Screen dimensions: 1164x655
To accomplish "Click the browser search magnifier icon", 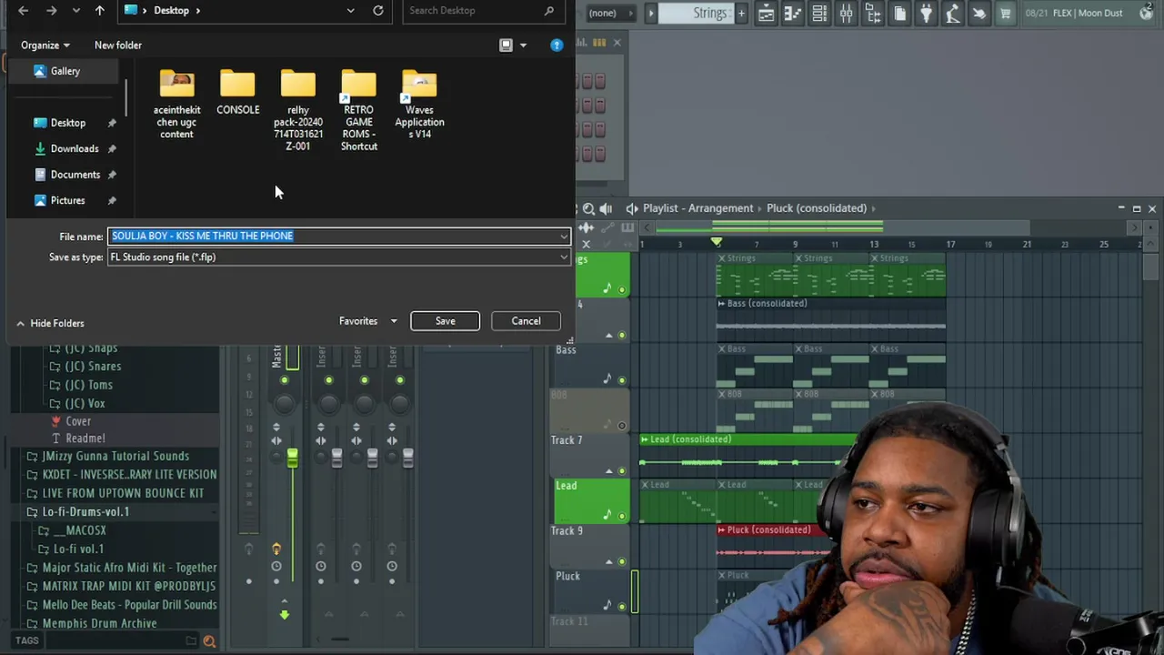I will point(209,641).
